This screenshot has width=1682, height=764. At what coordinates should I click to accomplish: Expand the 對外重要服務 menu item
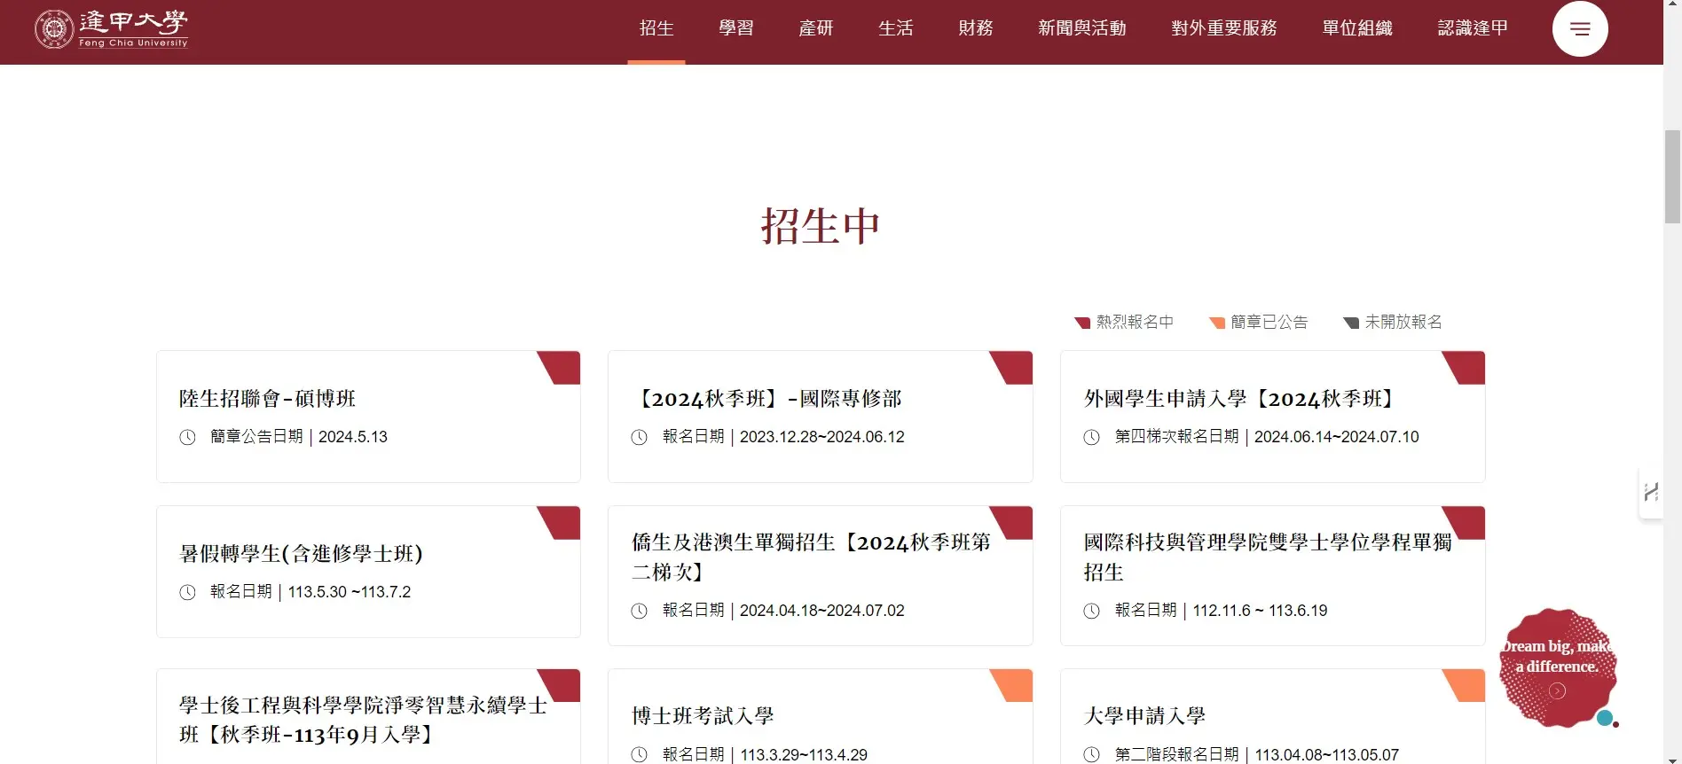(x=1223, y=28)
